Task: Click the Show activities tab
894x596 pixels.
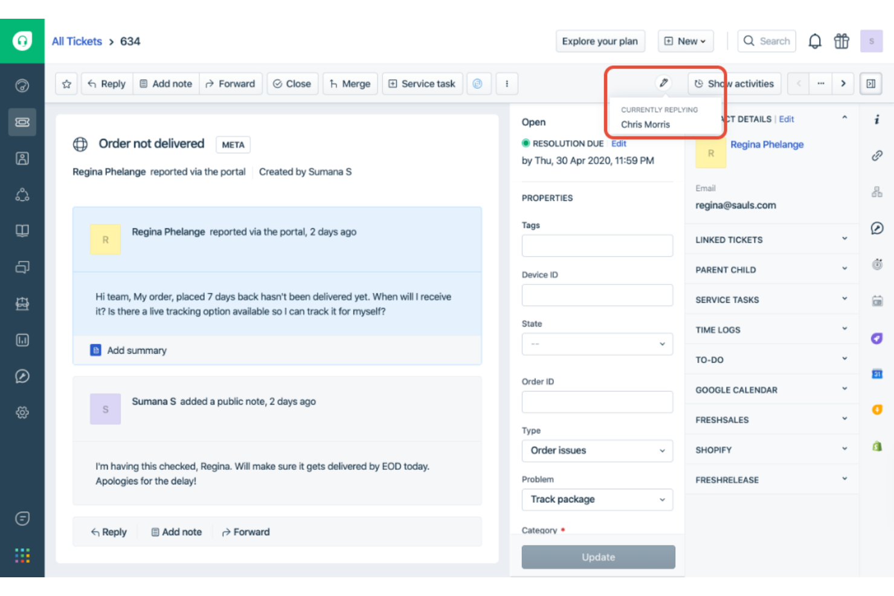Action: pyautogui.click(x=734, y=83)
